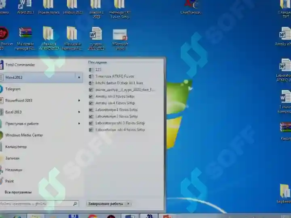This screenshot has width=291, height=218.
Task: Open the Amaliy ish Word document
Action: pyautogui.click(x=284, y=36)
